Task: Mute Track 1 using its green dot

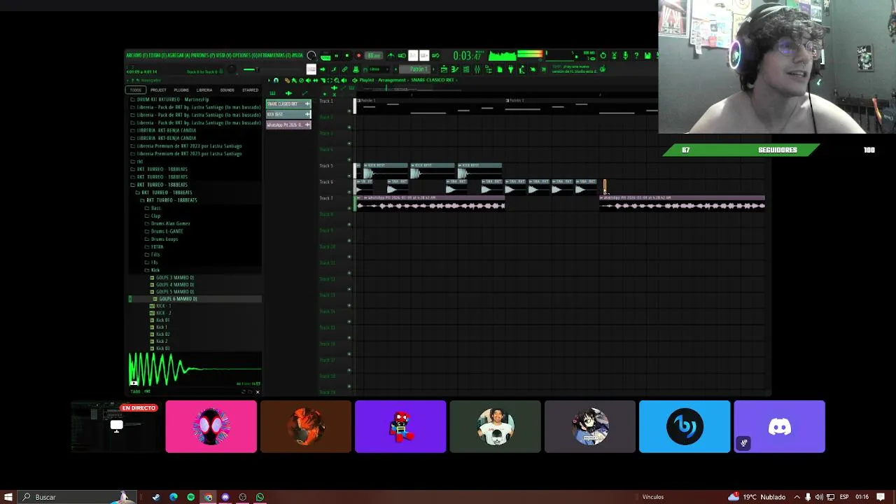Action: pos(349,111)
